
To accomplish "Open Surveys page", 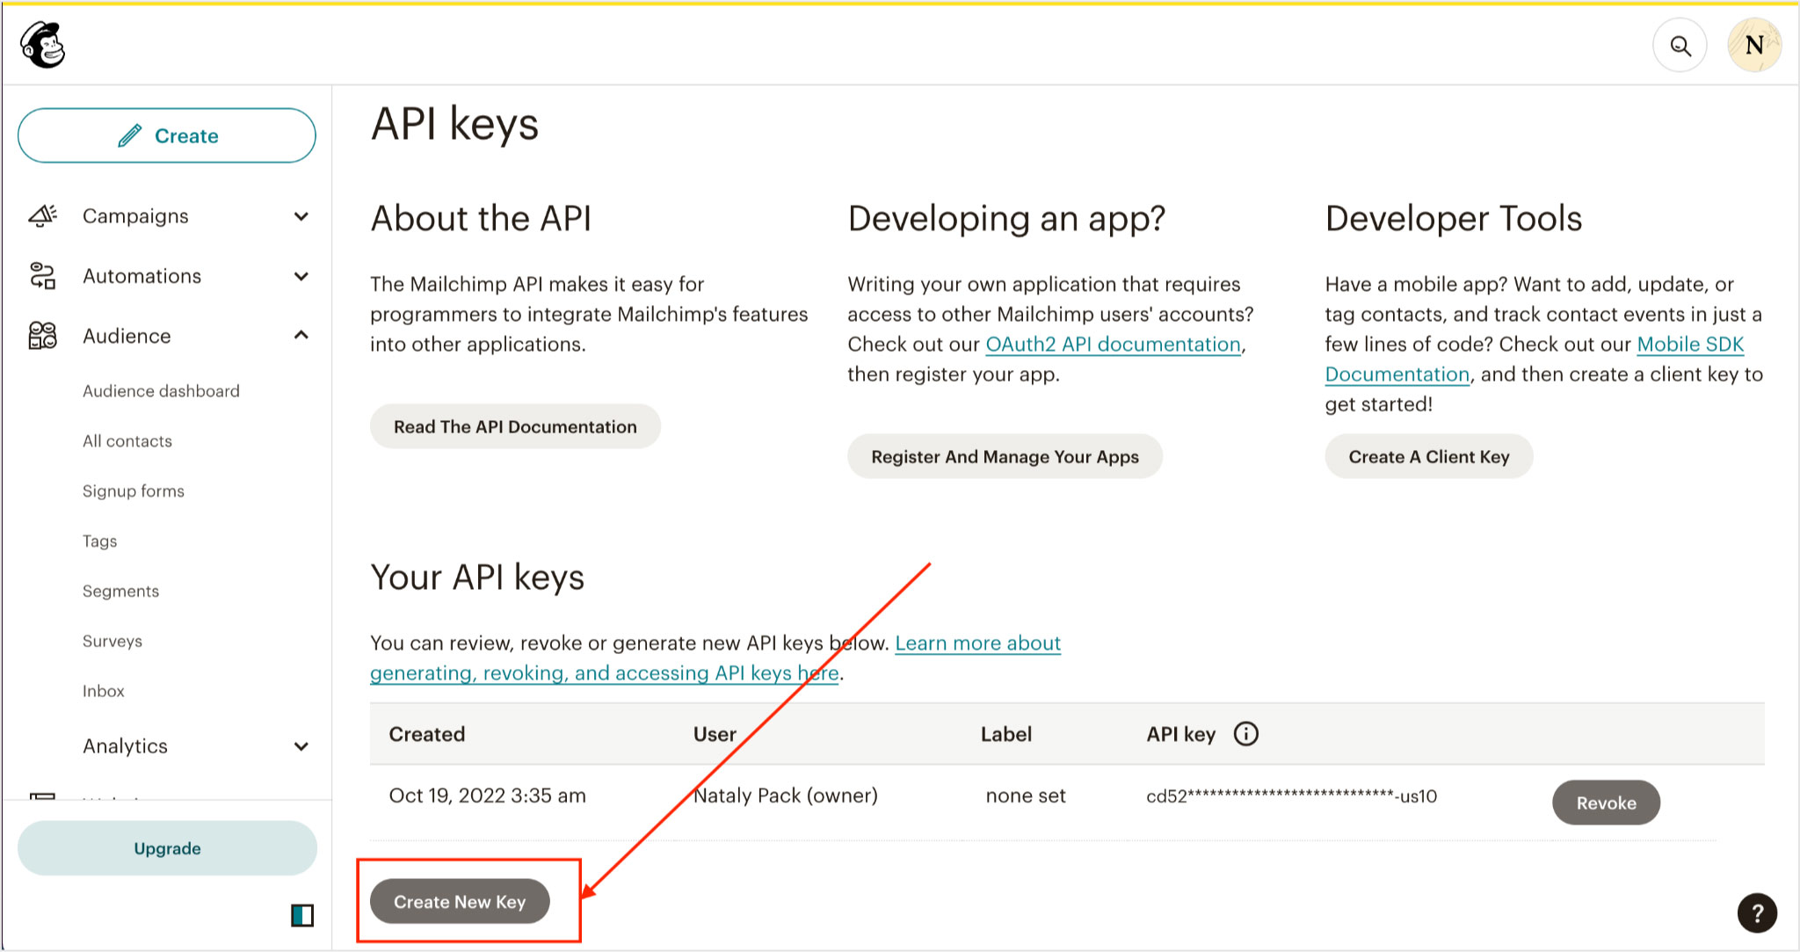I will click(112, 642).
